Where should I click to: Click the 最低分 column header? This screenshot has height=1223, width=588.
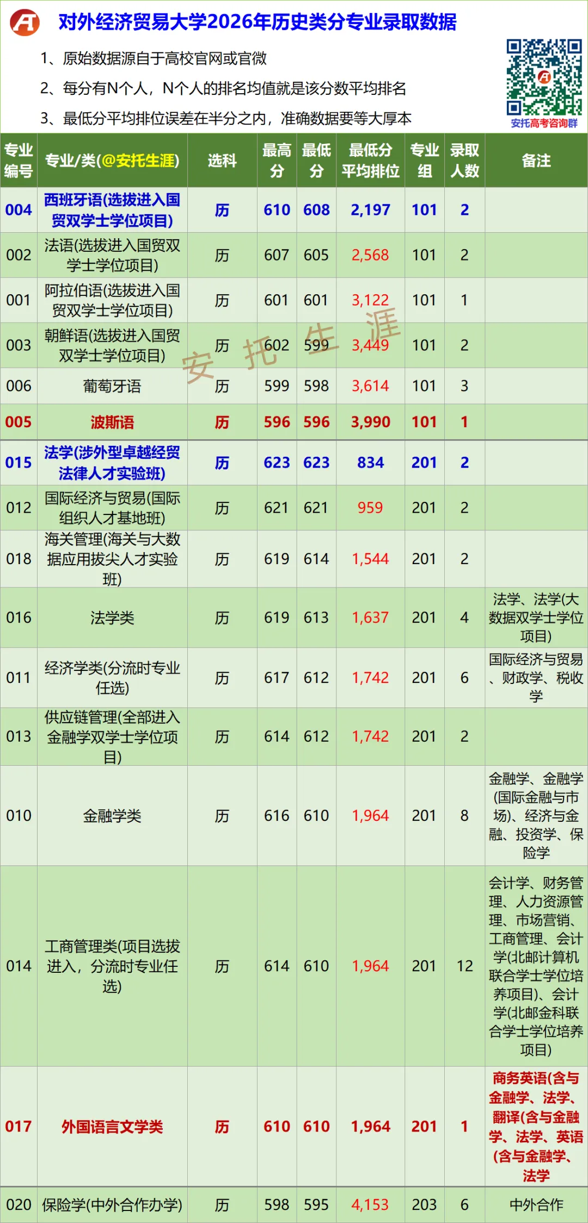[x=316, y=160]
